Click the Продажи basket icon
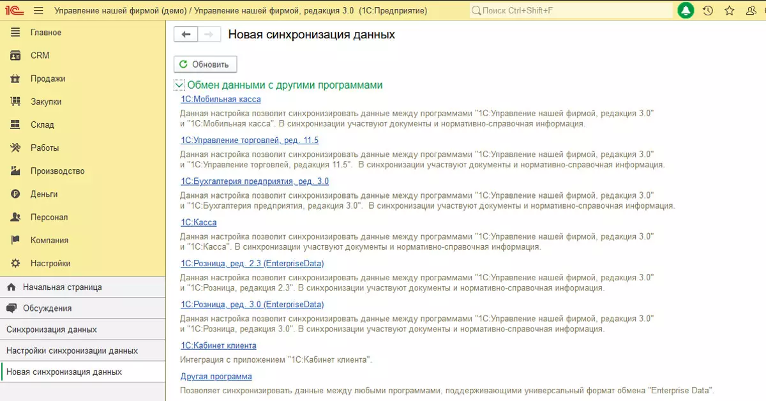Screen dimensions: 766x401 coord(17,79)
